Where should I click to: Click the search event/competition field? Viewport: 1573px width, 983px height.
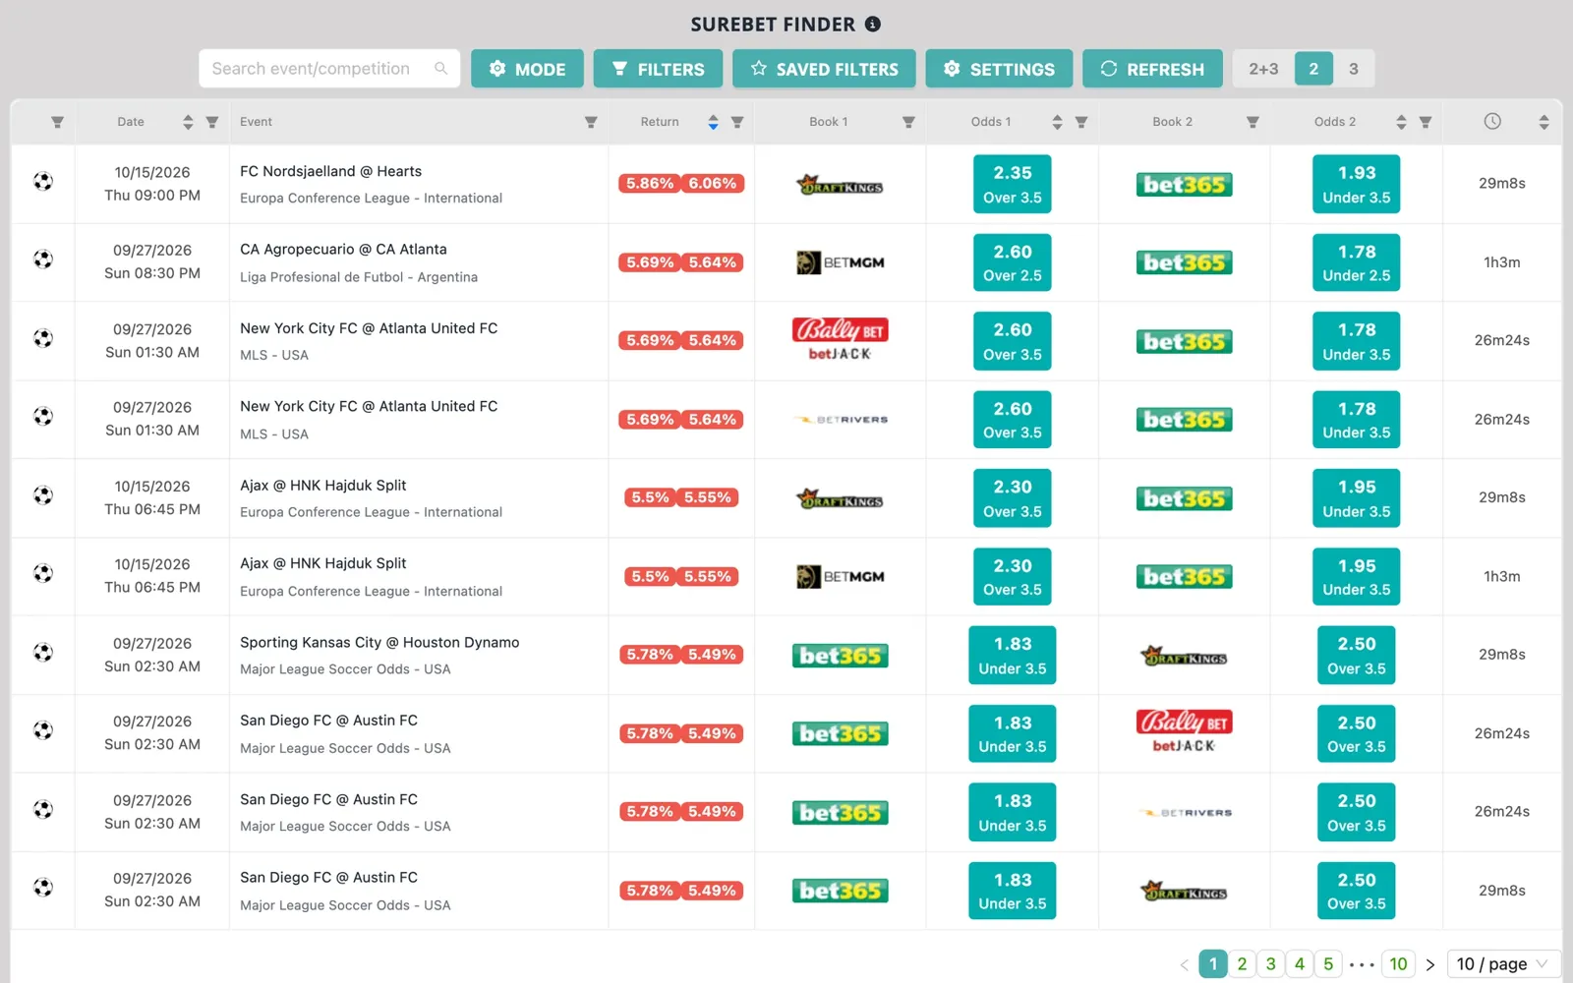(329, 69)
